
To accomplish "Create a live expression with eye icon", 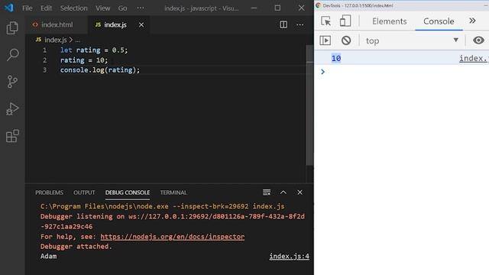I will [479, 40].
